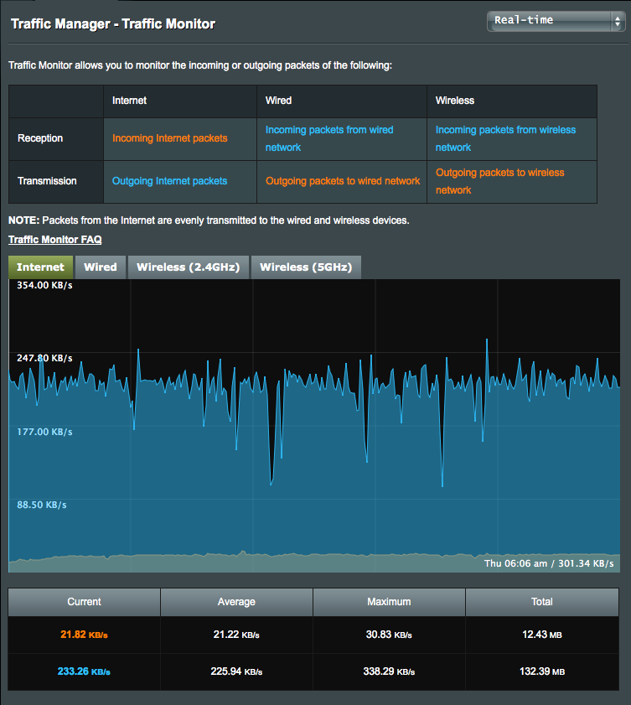Open the Traffic Monitor FAQ link

[55, 240]
